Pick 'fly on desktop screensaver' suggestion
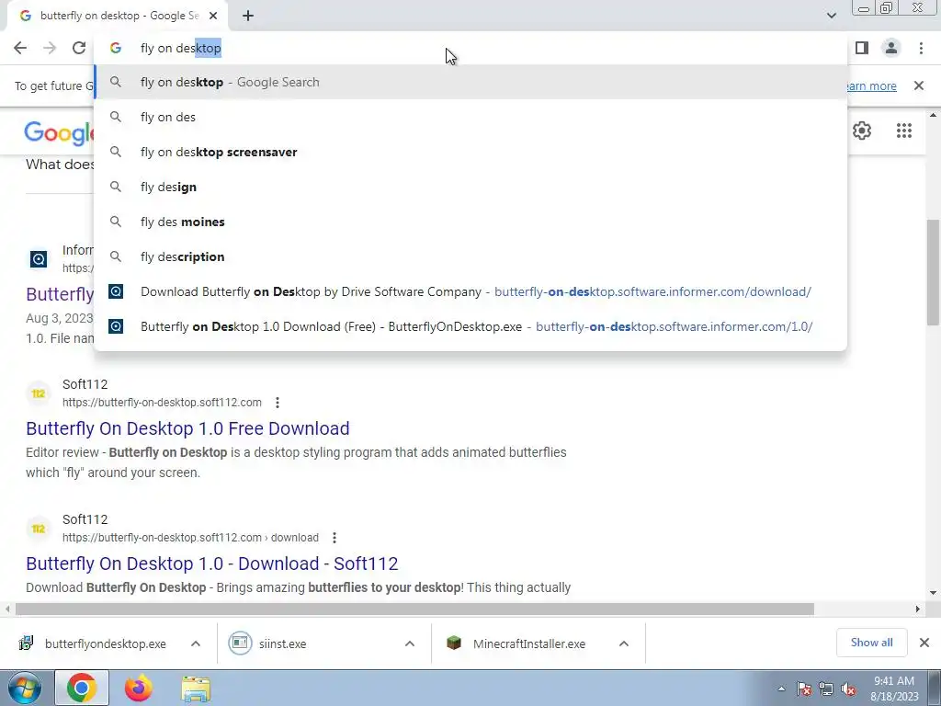The image size is (941, 706). 470,152
